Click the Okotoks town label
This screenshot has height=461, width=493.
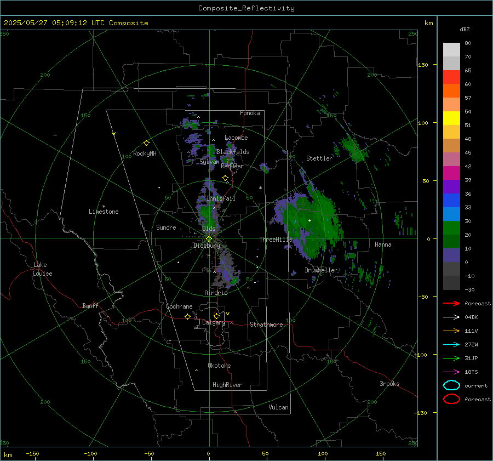pyautogui.click(x=219, y=366)
